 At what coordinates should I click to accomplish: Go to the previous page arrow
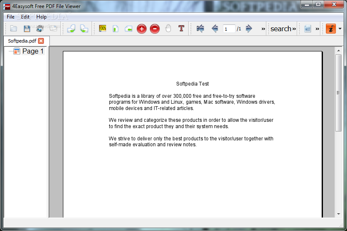pos(215,29)
